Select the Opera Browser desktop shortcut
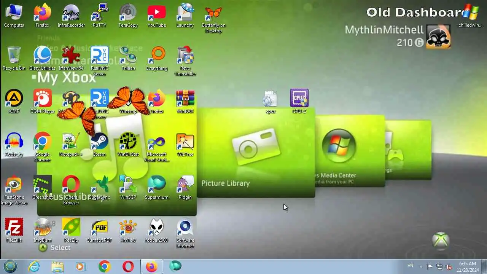 [71, 190]
